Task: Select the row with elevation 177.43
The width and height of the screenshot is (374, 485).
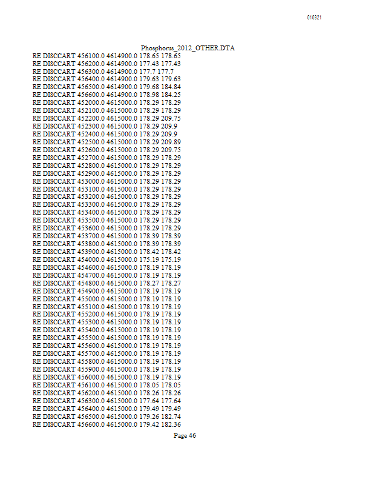Action: pos(107,64)
